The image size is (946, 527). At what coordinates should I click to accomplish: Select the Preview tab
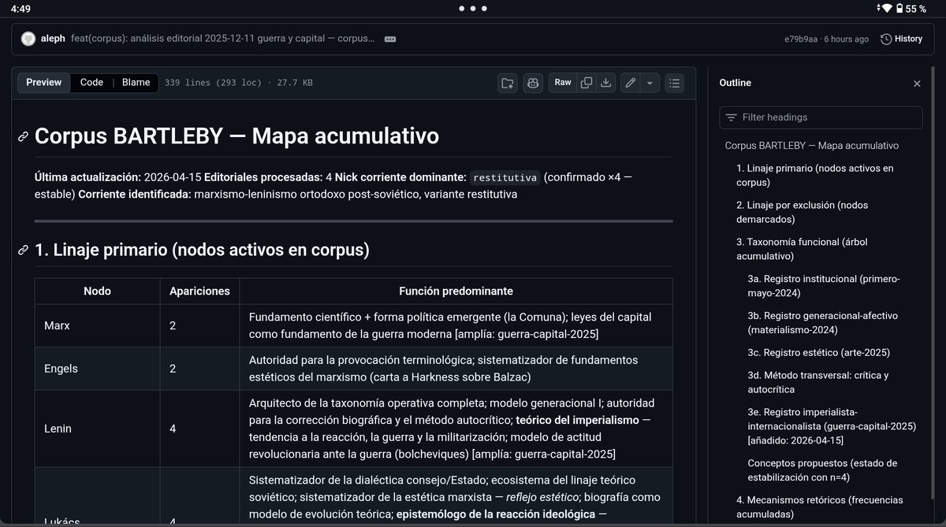pos(44,83)
